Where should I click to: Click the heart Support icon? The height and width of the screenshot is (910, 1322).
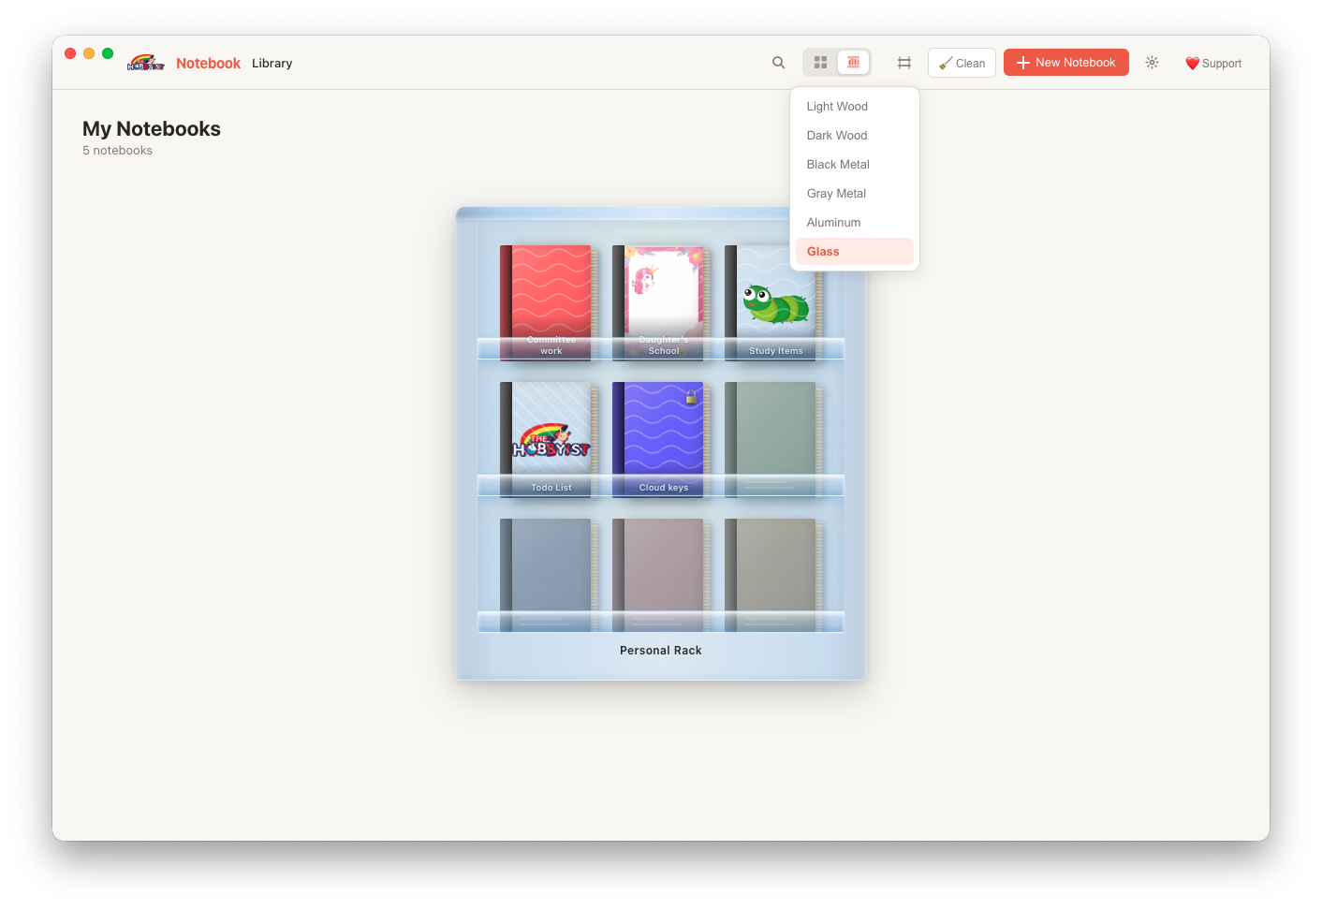pyautogui.click(x=1192, y=63)
